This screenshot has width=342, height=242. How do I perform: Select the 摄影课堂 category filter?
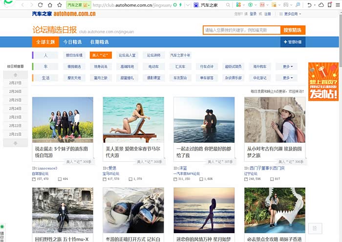coord(154,78)
